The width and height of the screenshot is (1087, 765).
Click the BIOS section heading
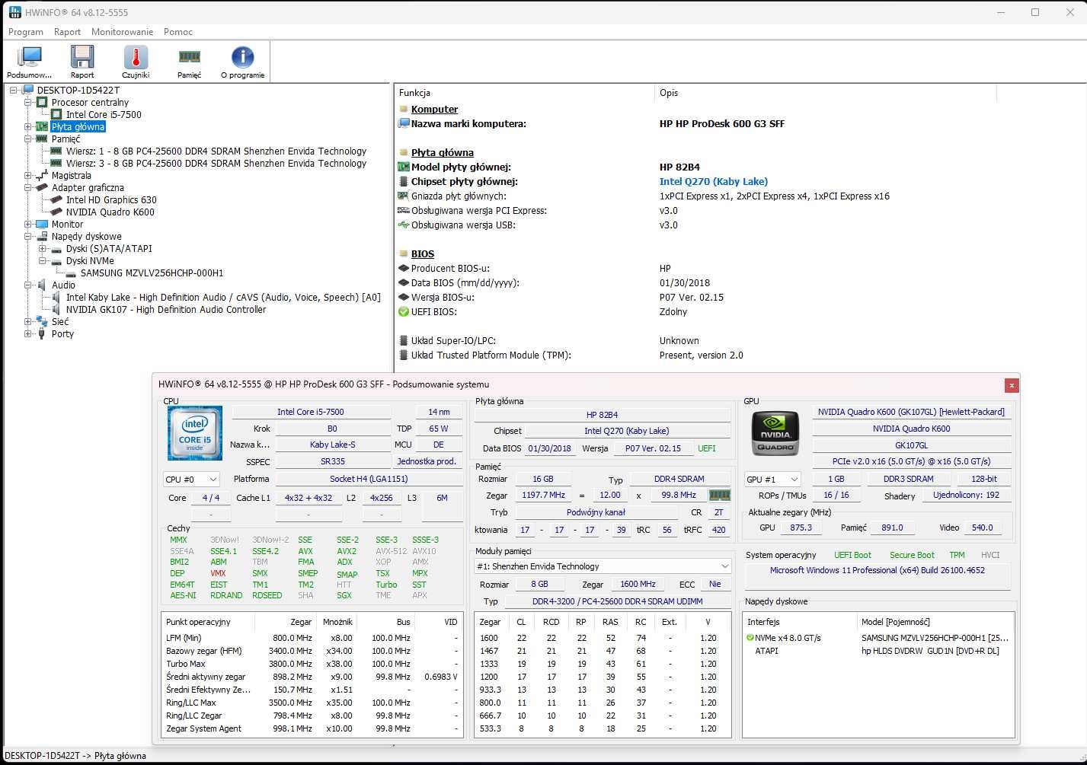click(x=423, y=253)
